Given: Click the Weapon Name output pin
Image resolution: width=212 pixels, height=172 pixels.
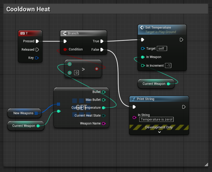Looking at the screenshot, I should click(104, 123).
